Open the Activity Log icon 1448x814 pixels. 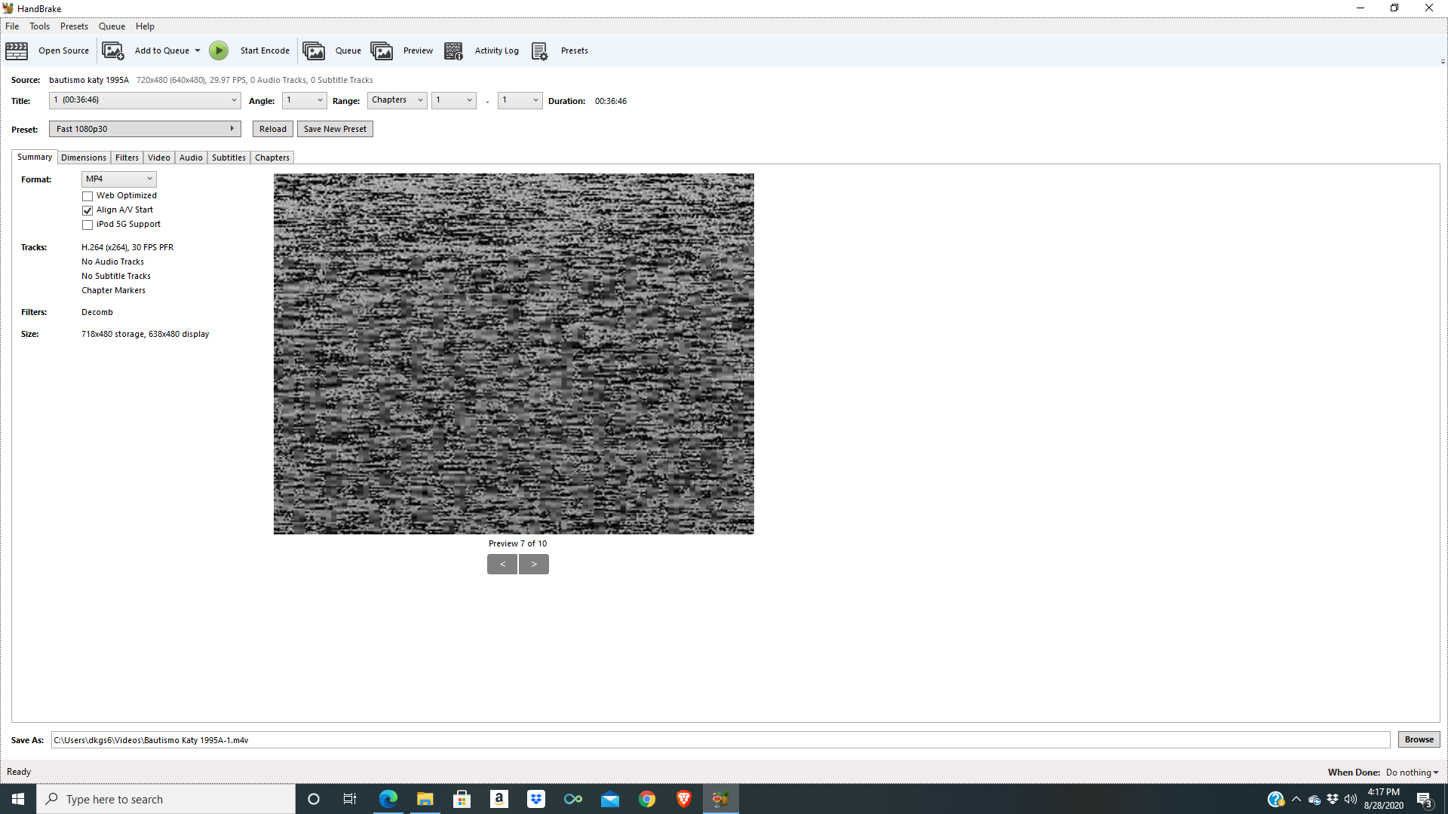[x=453, y=50]
